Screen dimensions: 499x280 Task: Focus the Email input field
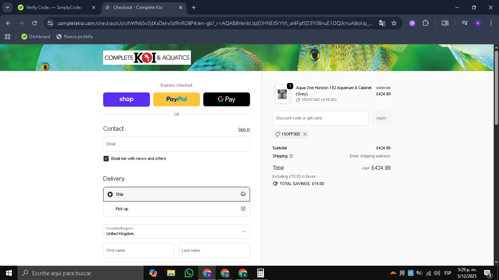pos(176,144)
